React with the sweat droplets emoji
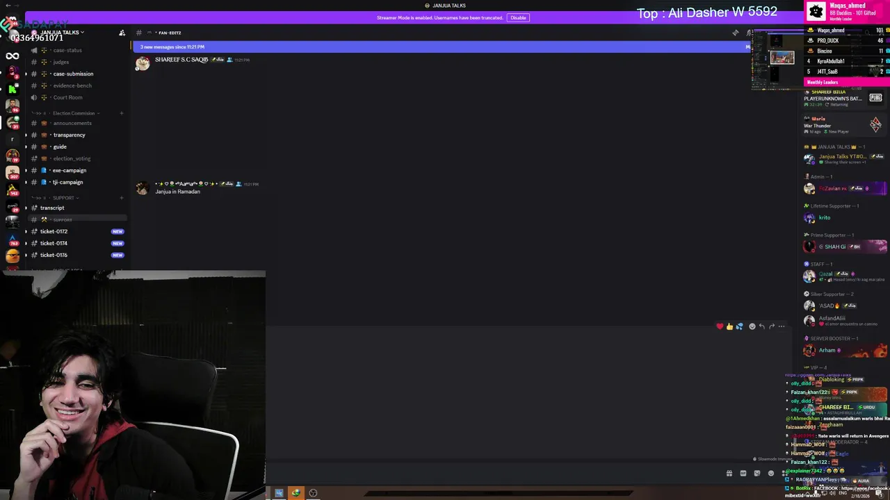Viewport: 890px width, 500px height. pos(739,326)
